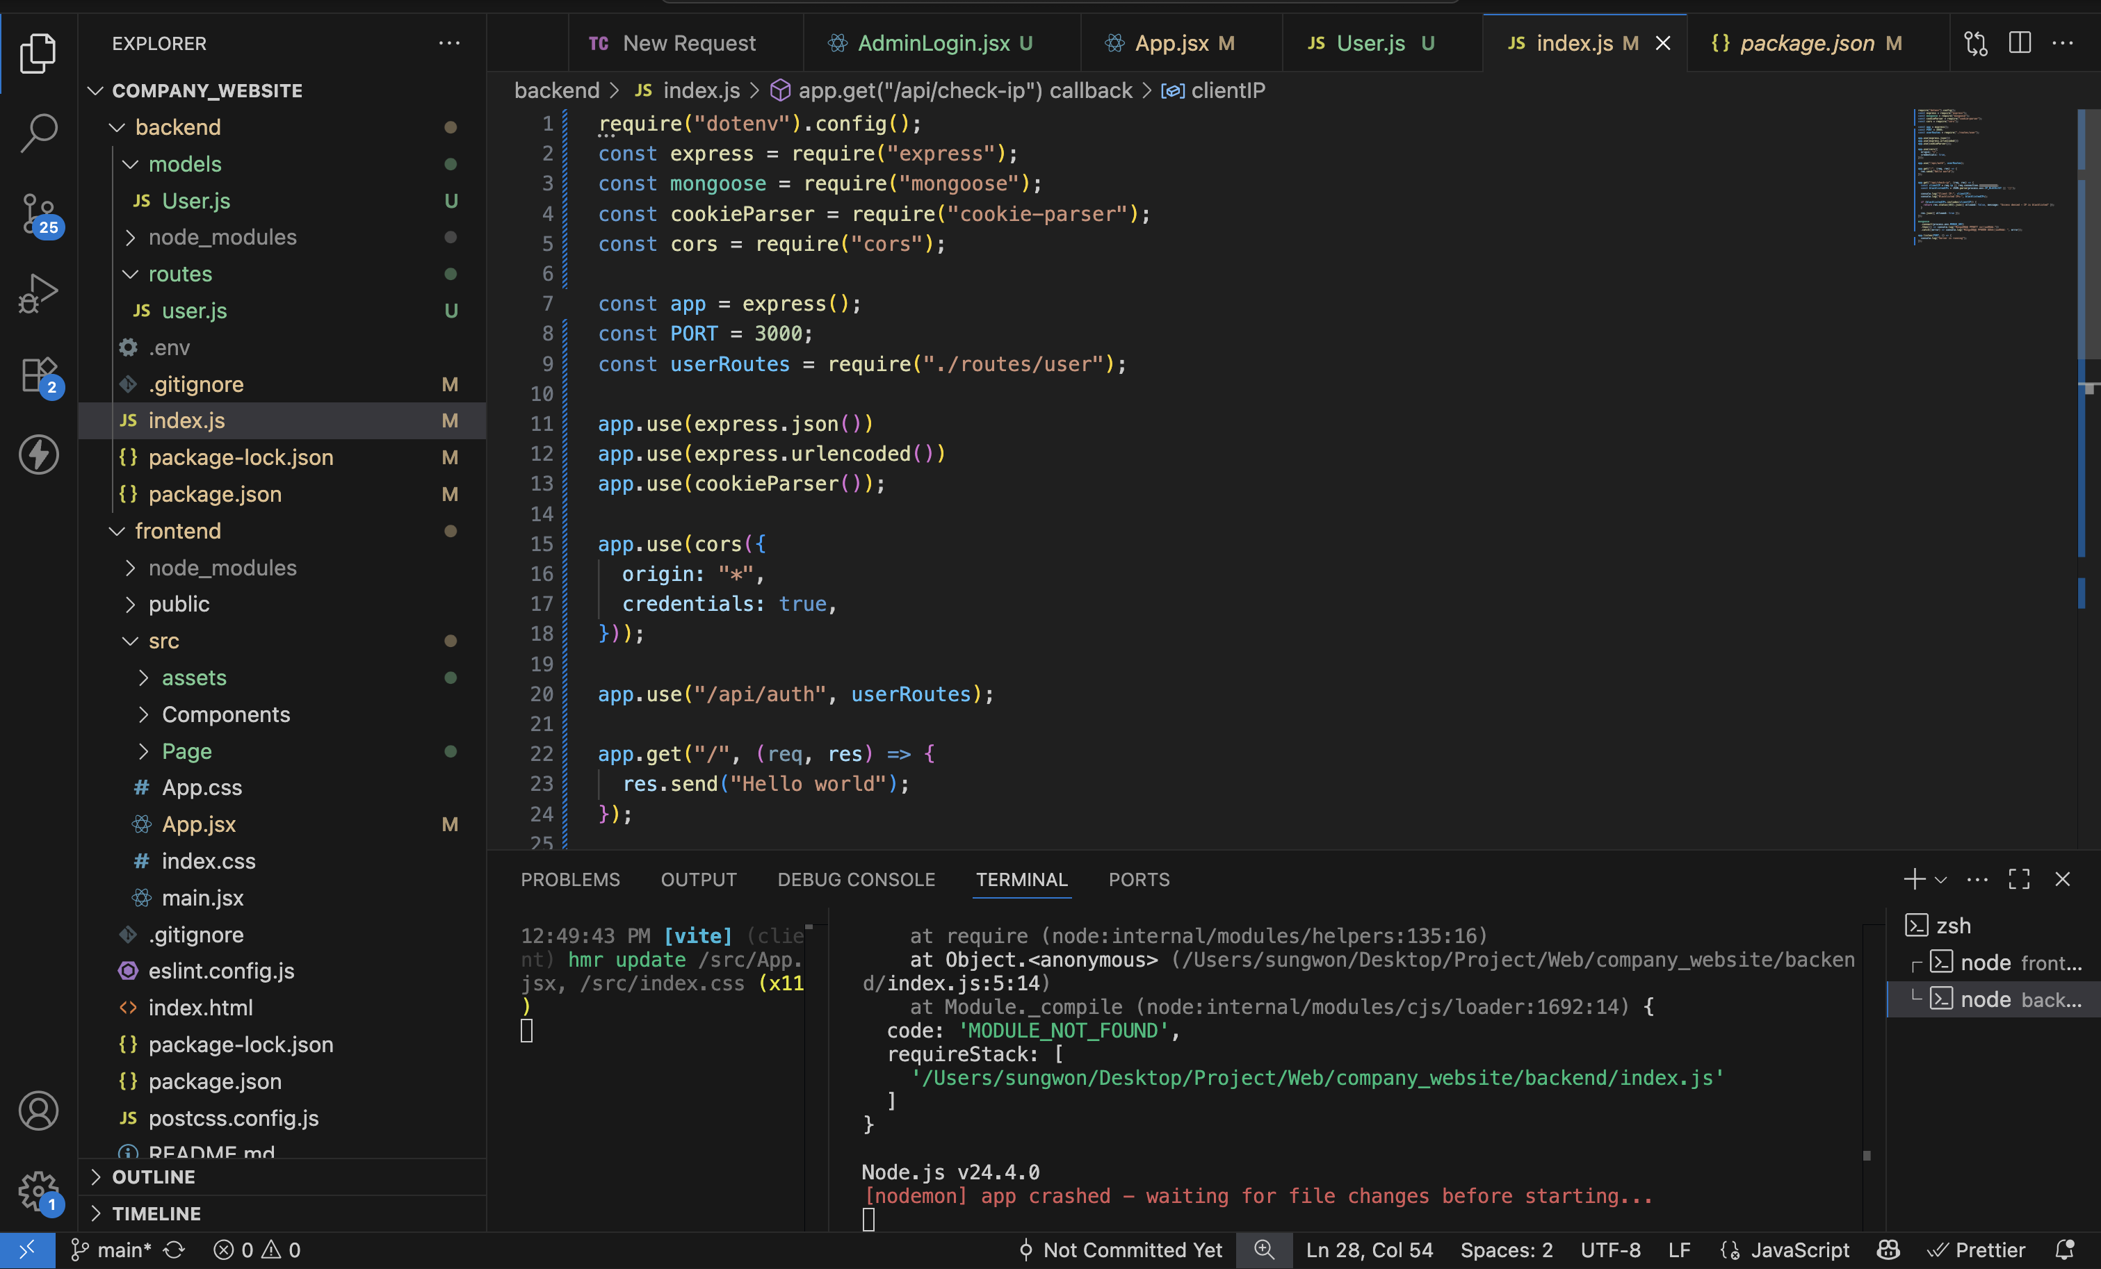Click the open changes compare icon
The image size is (2101, 1269).
[x=1976, y=44]
